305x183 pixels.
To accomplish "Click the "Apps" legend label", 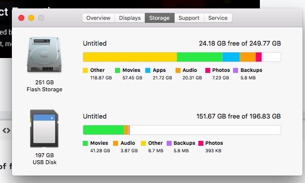I will 159,70.
